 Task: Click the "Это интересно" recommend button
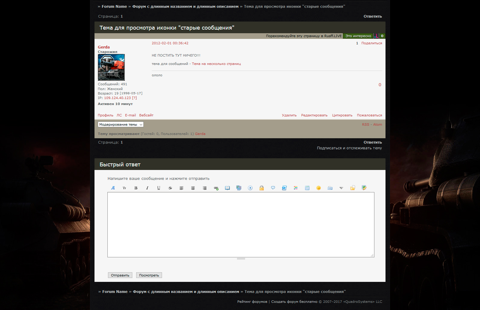point(358,36)
